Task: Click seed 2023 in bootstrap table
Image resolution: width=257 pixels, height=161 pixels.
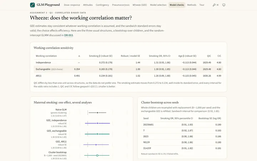Action: pos(146,136)
